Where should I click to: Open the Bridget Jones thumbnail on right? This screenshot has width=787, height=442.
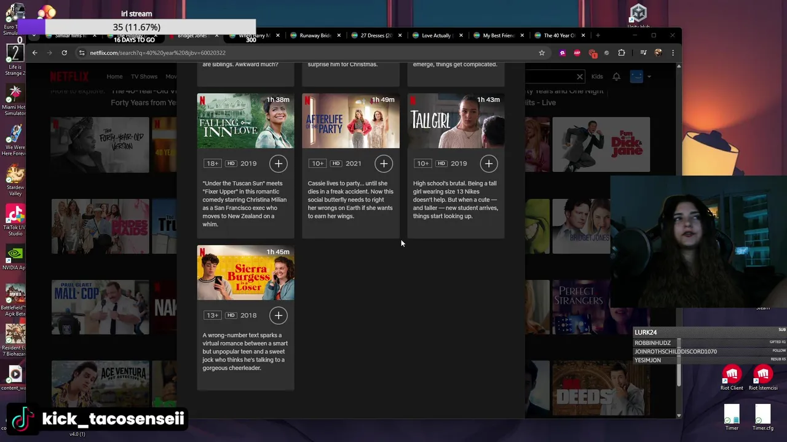(x=582, y=227)
